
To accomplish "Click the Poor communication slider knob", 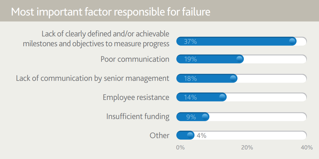I will [x=239, y=59].
